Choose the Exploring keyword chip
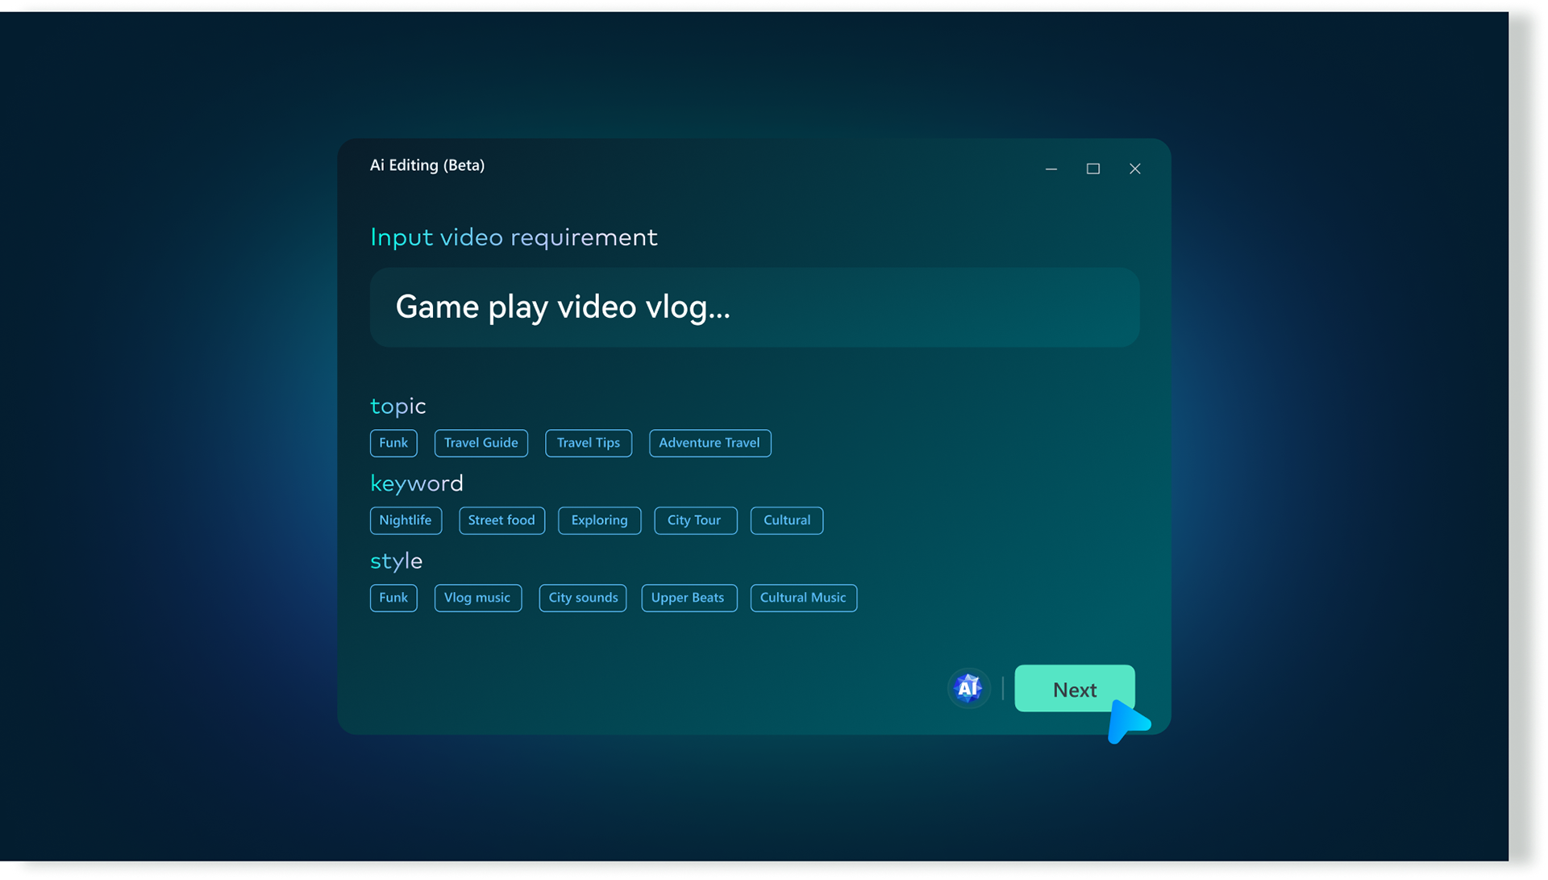Image resolution: width=1548 pixels, height=880 pixels. (599, 520)
